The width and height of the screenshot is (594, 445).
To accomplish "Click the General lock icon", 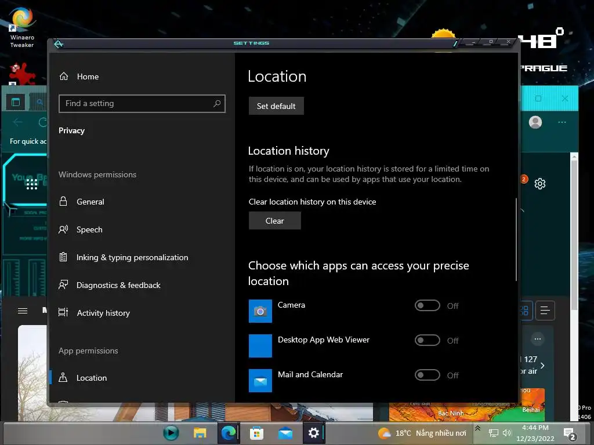I will coord(63,201).
